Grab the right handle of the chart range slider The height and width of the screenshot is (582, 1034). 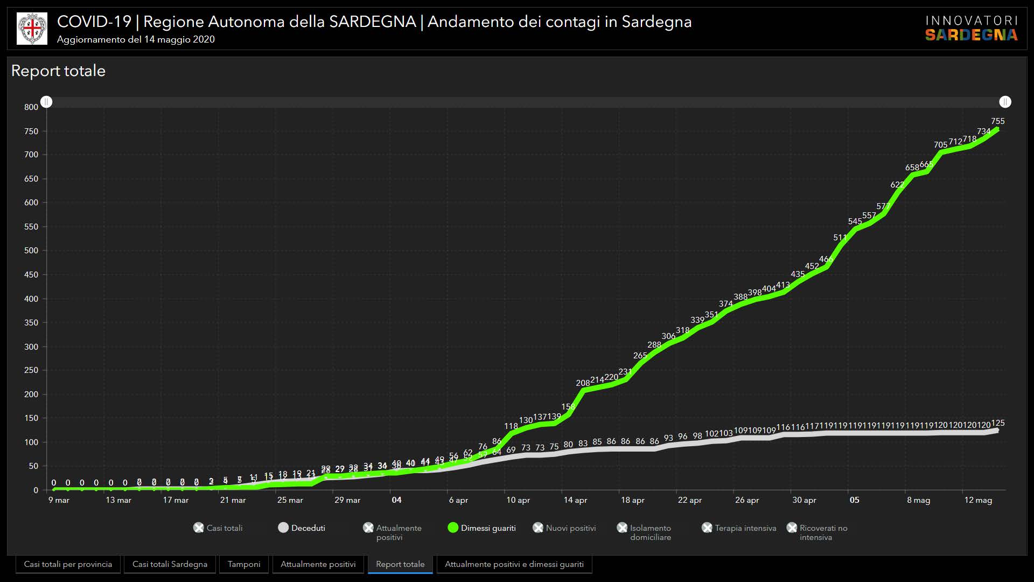tap(1005, 102)
